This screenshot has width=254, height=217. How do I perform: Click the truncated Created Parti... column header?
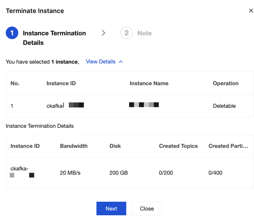pos(228,146)
